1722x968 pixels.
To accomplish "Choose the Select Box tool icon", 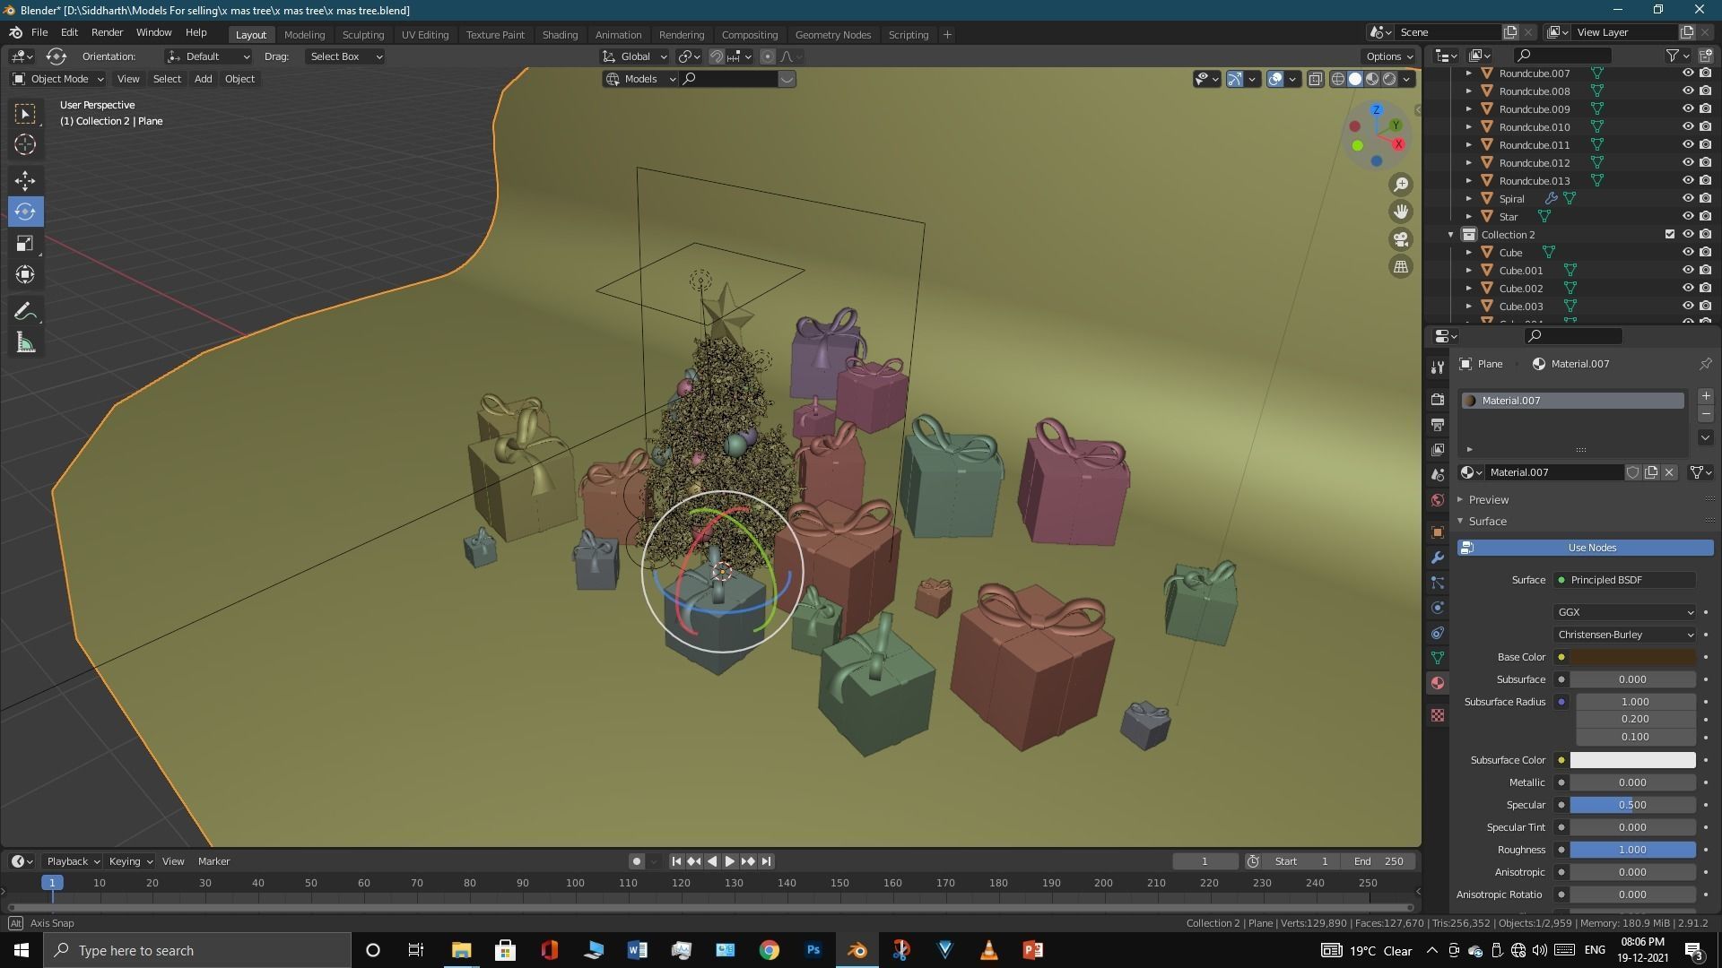I will click(x=25, y=113).
